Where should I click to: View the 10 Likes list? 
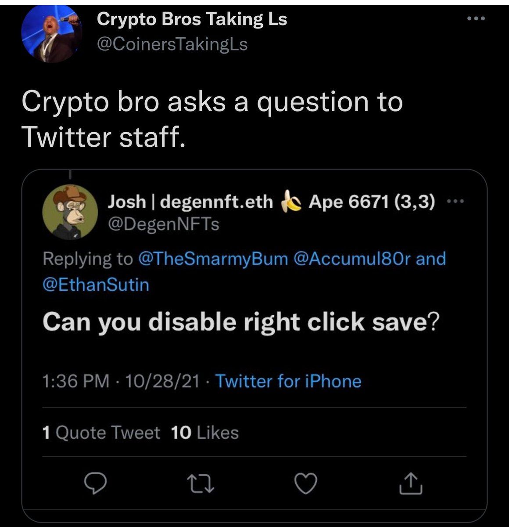204,433
